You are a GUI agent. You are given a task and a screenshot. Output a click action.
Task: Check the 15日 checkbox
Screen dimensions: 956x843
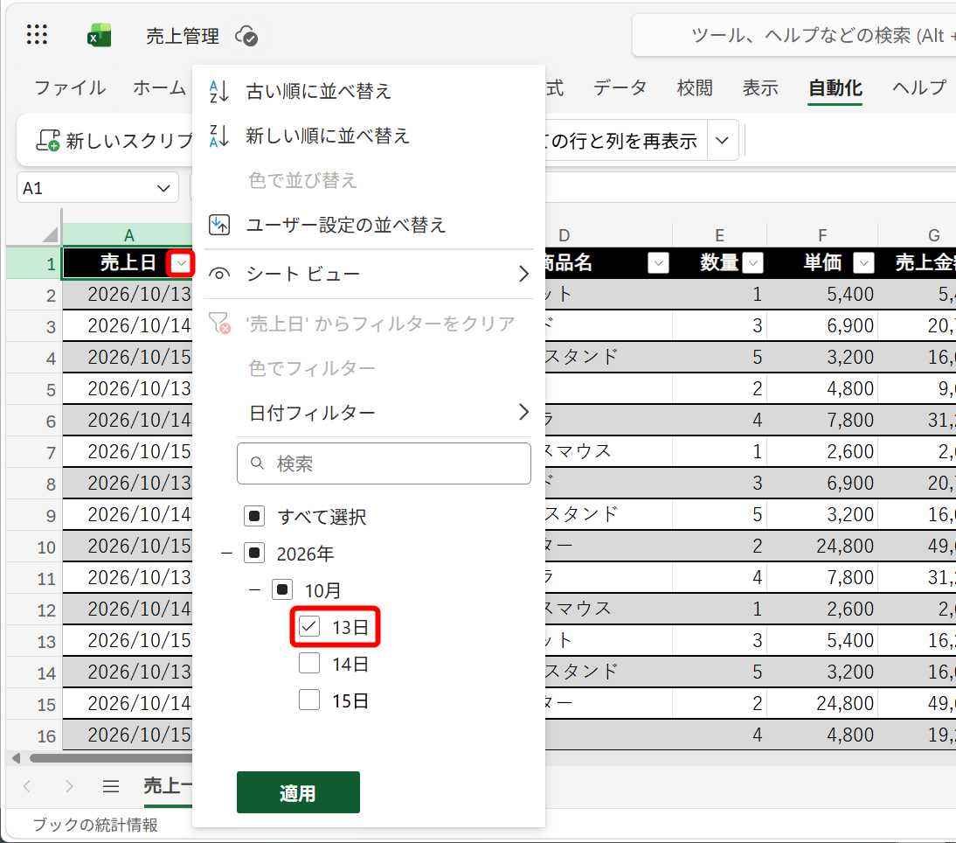pos(309,700)
